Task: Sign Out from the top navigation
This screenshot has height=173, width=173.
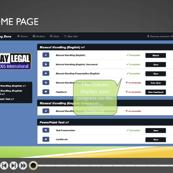Action: point(71,36)
